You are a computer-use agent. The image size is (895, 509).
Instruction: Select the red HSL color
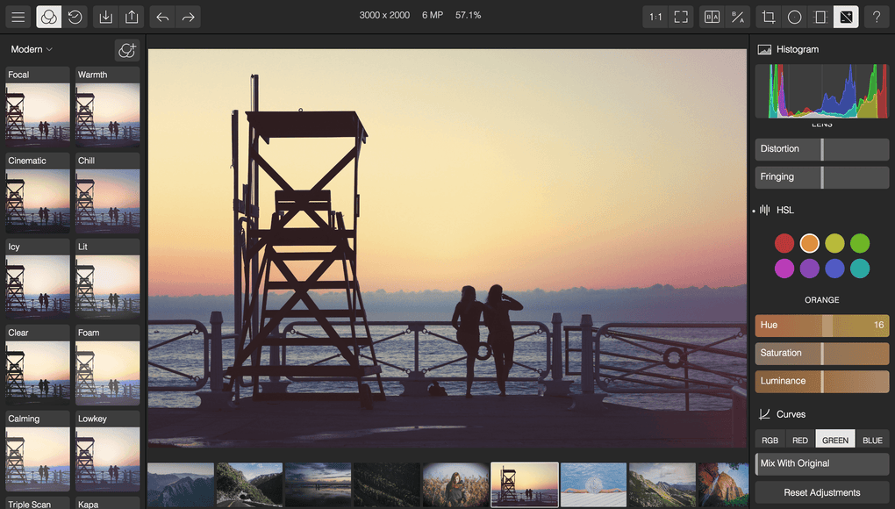[784, 243]
